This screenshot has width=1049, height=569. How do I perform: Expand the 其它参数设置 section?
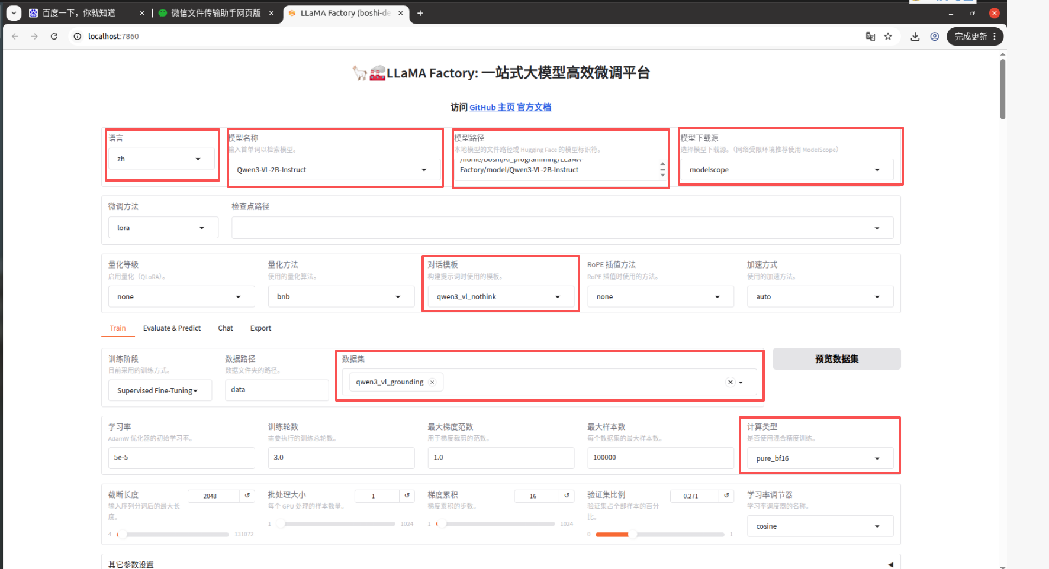click(501, 564)
